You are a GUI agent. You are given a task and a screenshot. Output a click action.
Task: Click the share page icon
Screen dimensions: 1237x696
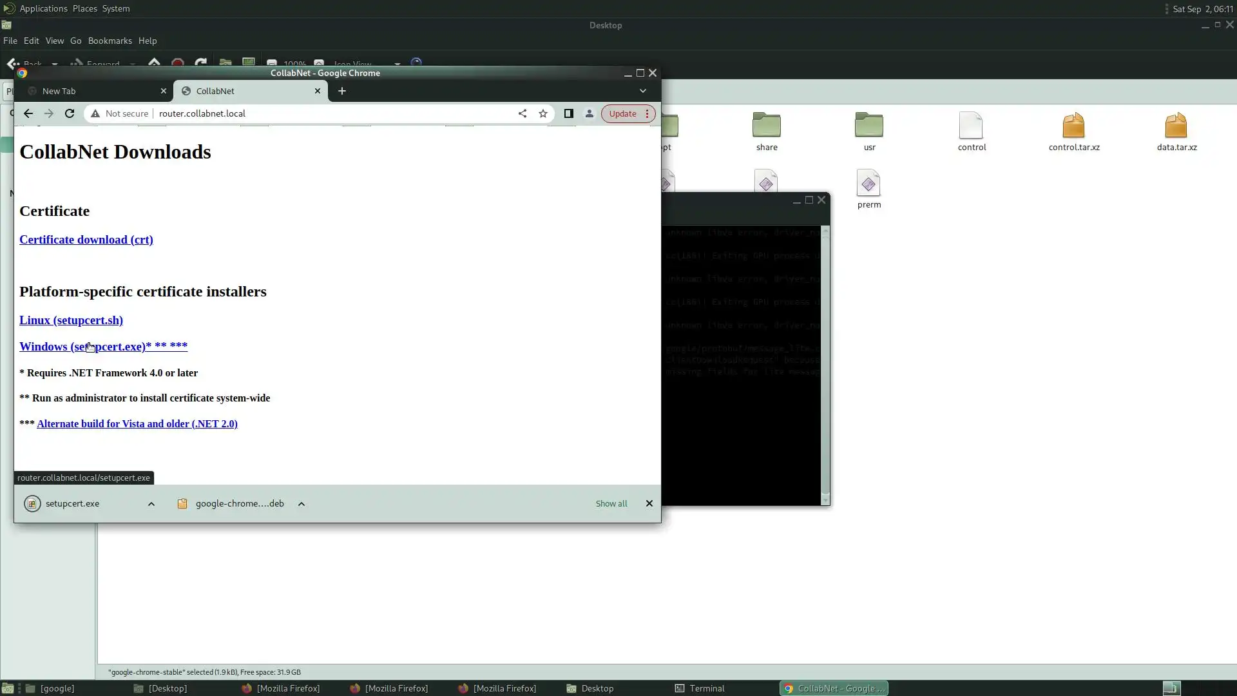(x=523, y=113)
